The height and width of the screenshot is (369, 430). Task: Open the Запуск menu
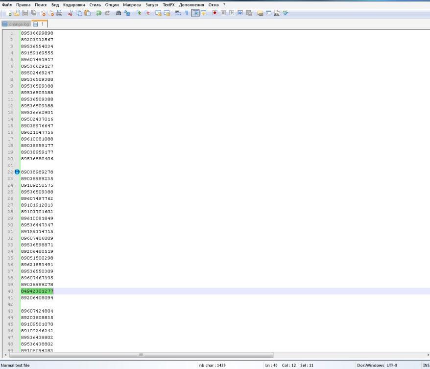coord(152,5)
